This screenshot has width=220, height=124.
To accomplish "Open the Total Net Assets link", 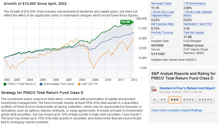I will point(193,33).
